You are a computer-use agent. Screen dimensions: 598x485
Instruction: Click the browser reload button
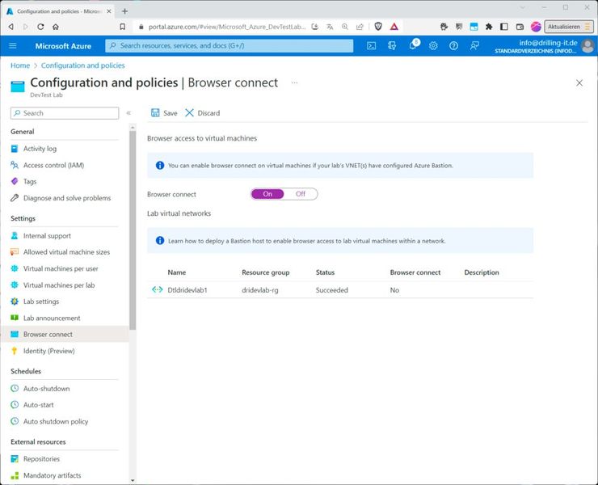coord(40,27)
